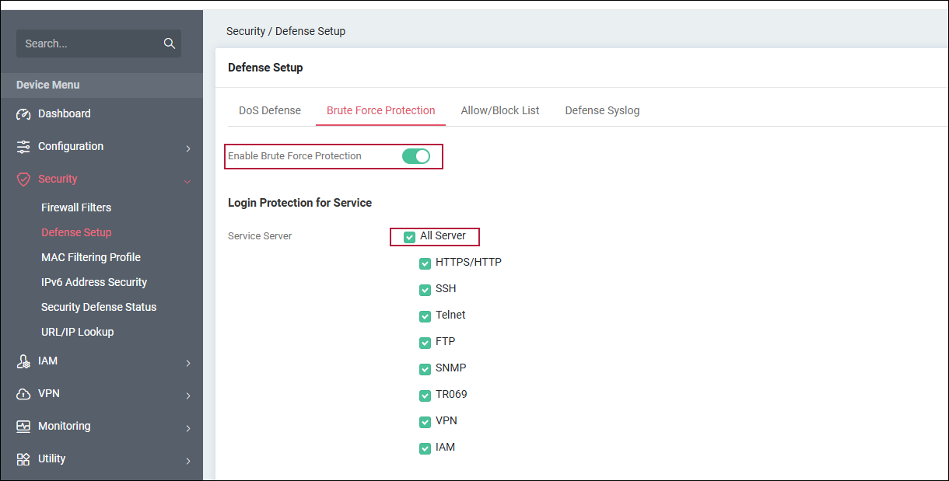Click the Monitoring chart icon
The height and width of the screenshot is (481, 949).
[23, 427]
